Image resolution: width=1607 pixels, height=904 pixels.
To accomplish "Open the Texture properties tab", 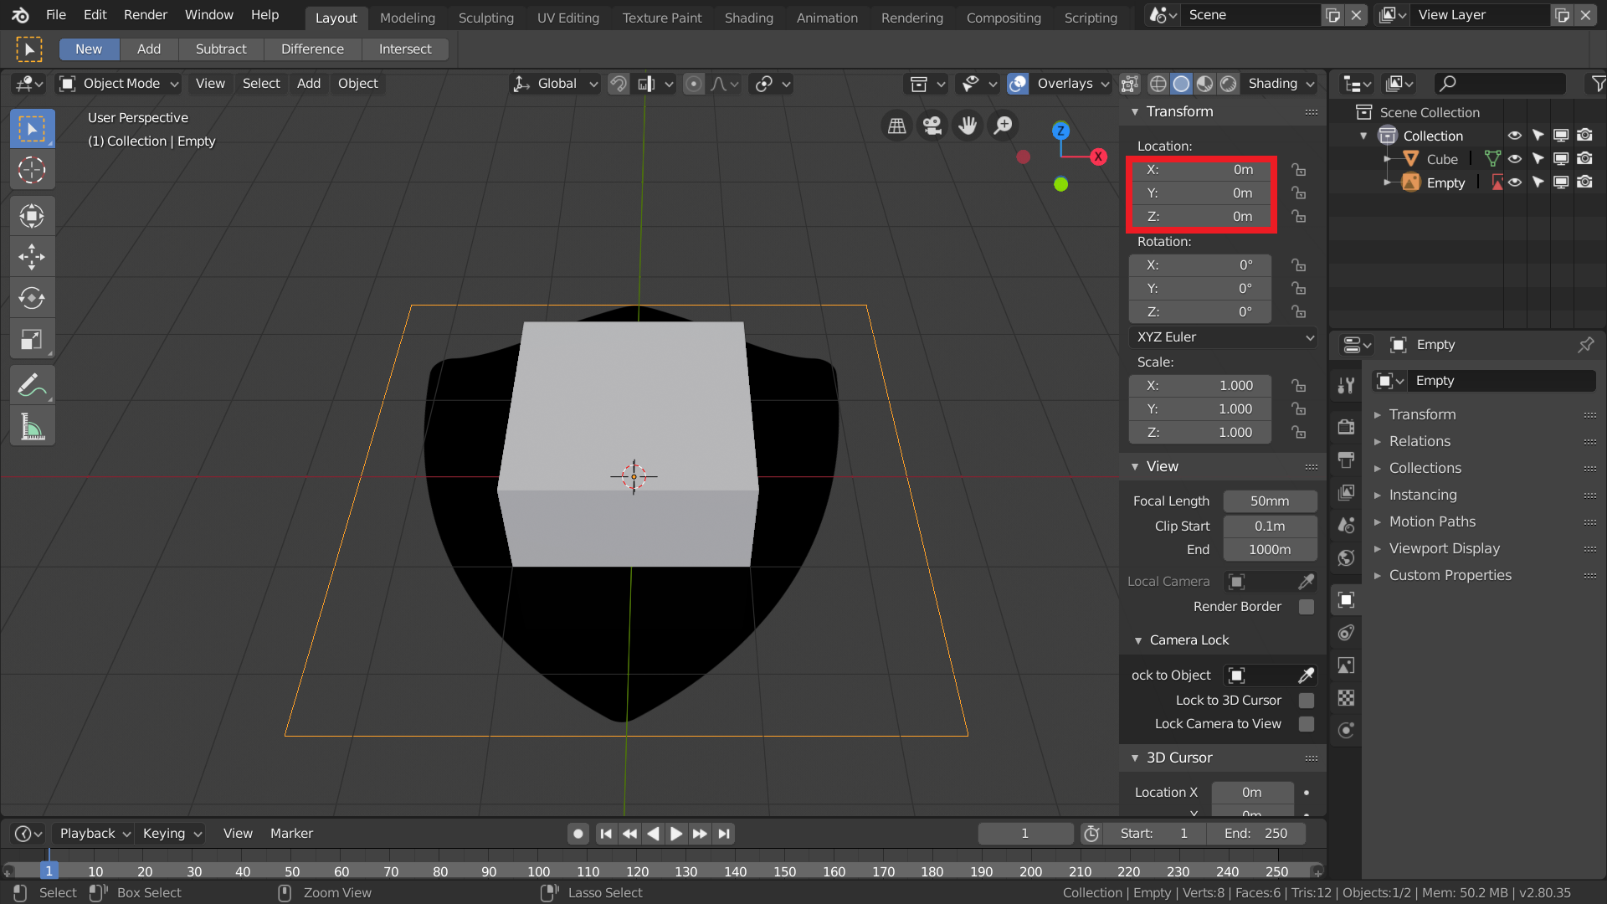I will (1346, 697).
